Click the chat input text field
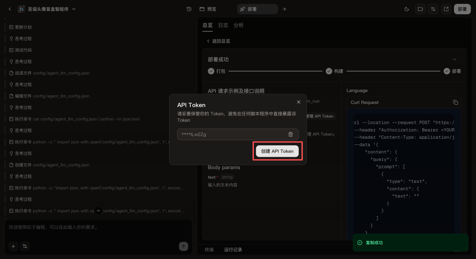 (98, 228)
